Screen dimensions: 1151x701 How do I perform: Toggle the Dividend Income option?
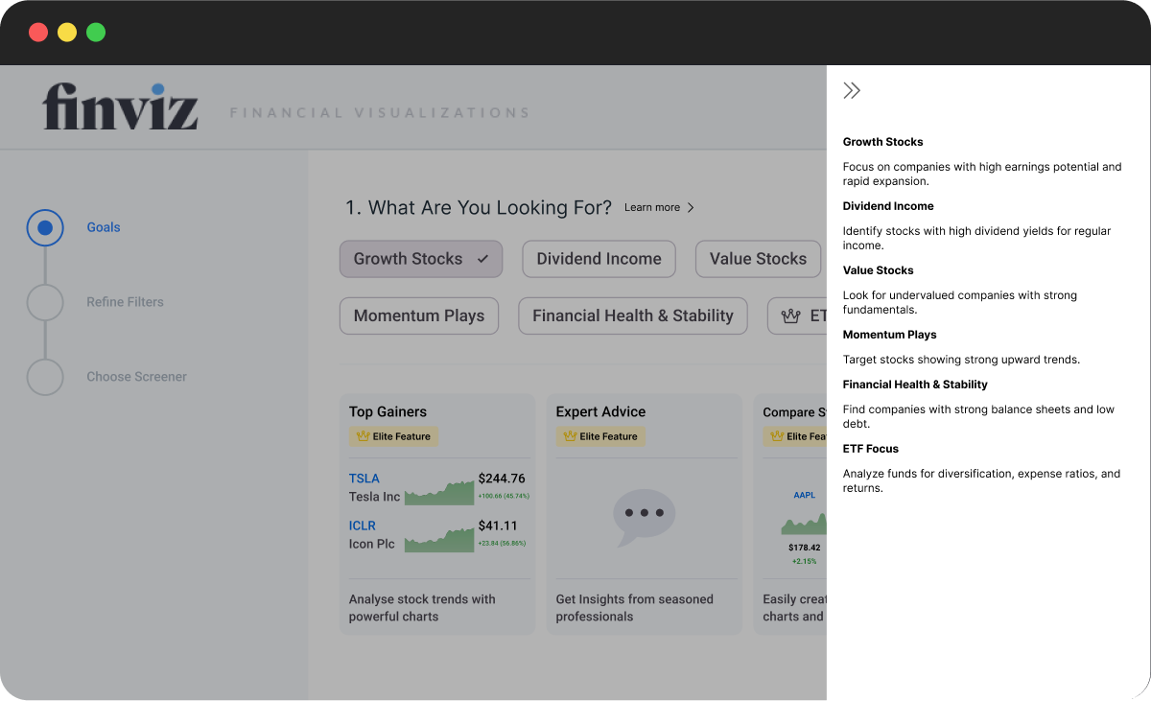click(x=599, y=259)
